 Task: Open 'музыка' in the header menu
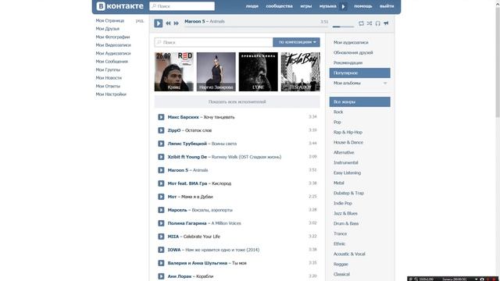[x=328, y=6]
